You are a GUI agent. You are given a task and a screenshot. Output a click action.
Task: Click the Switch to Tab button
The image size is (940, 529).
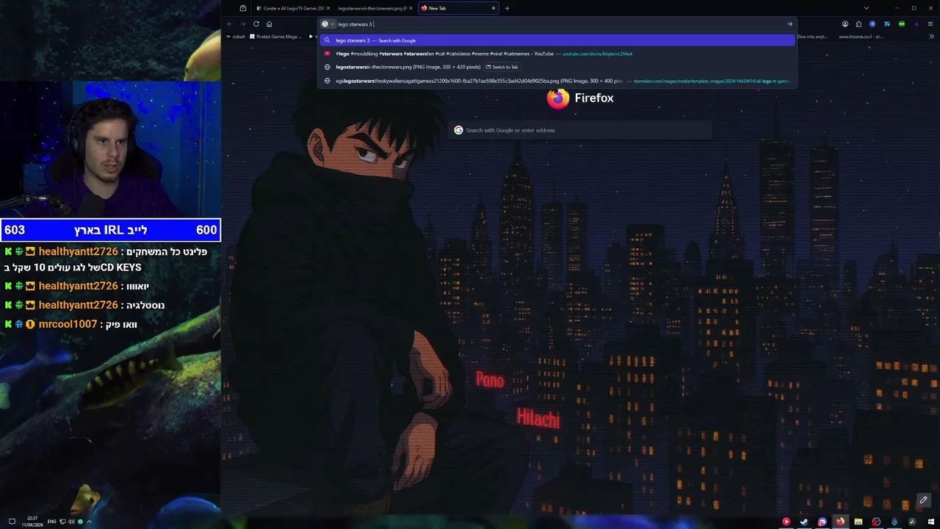502,67
